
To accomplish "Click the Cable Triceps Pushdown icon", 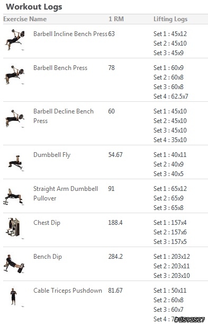I will pos(13,297).
